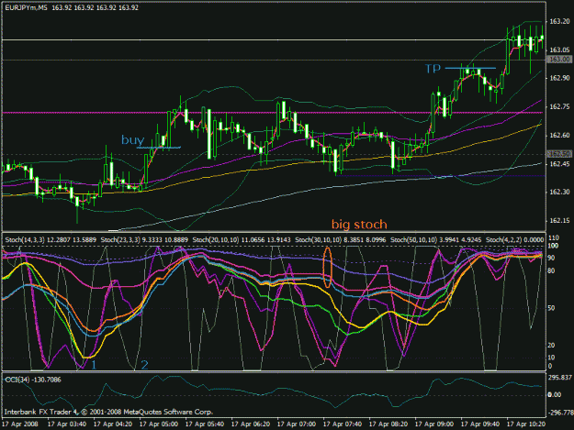
Task: Click the -296.778 CCI scale value
Action: coord(560,413)
